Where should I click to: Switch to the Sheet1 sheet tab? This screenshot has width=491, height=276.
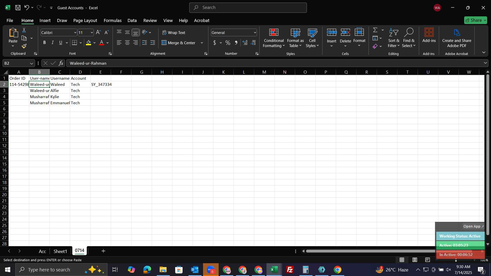[60, 251]
